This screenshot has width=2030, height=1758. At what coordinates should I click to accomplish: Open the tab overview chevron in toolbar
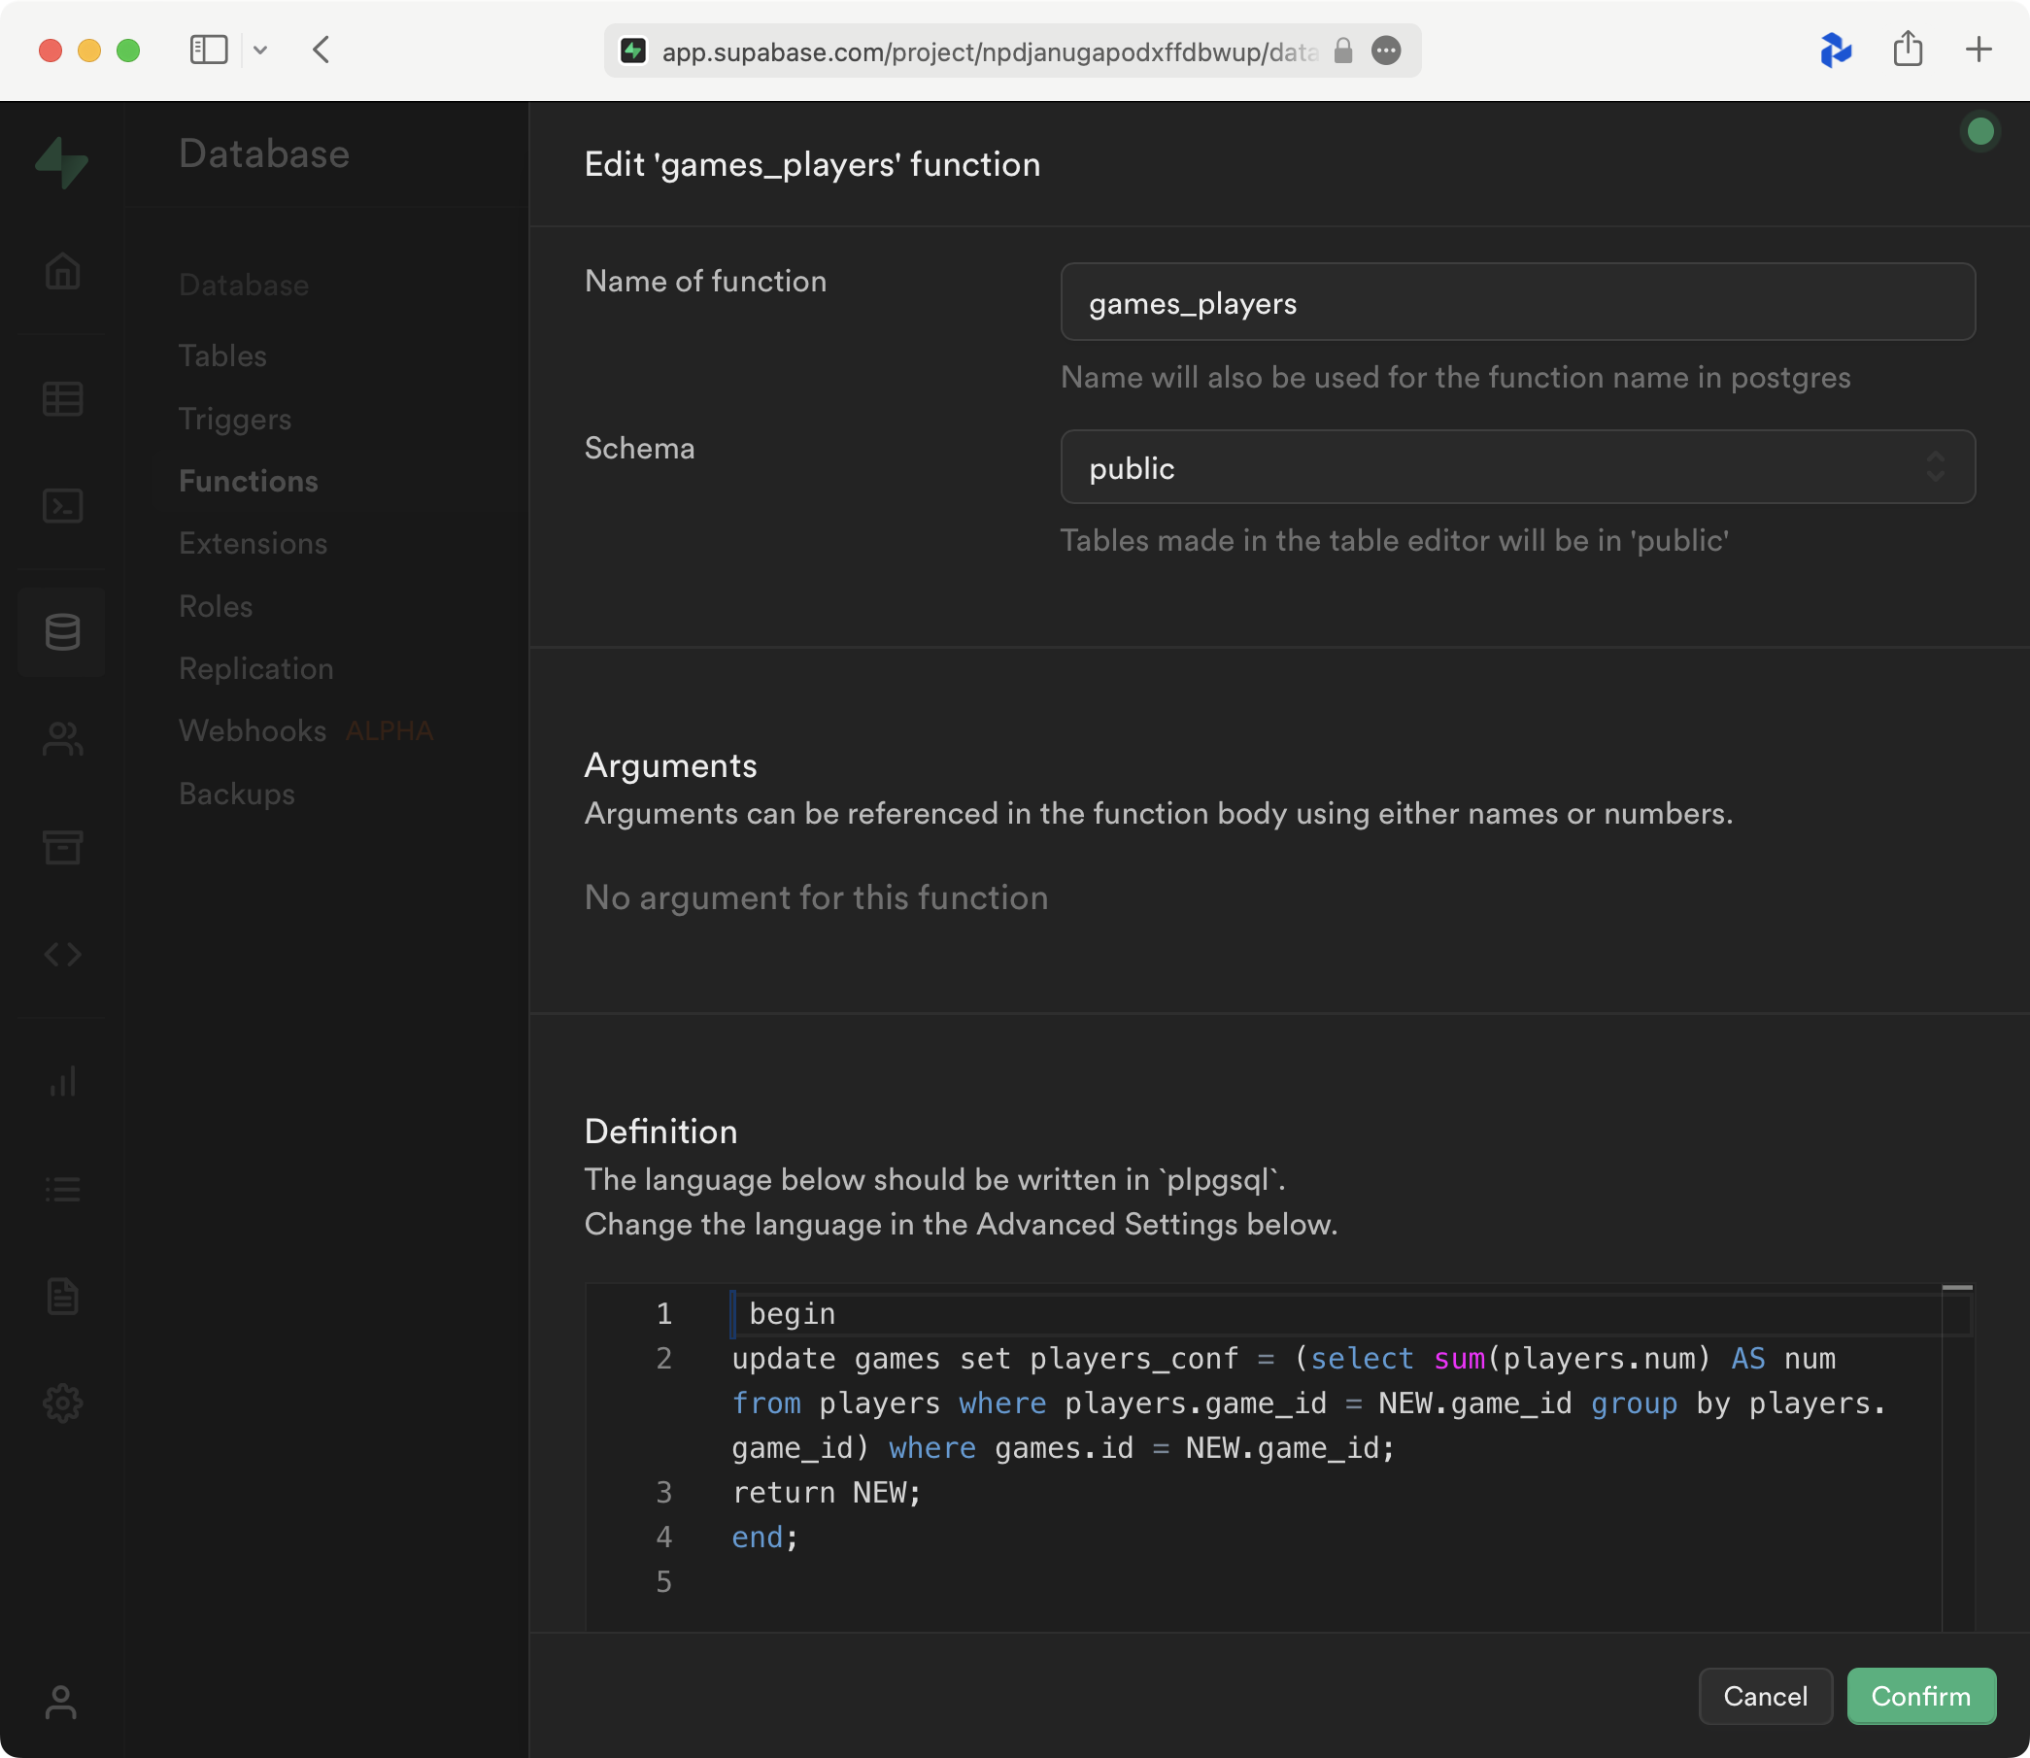point(260,51)
